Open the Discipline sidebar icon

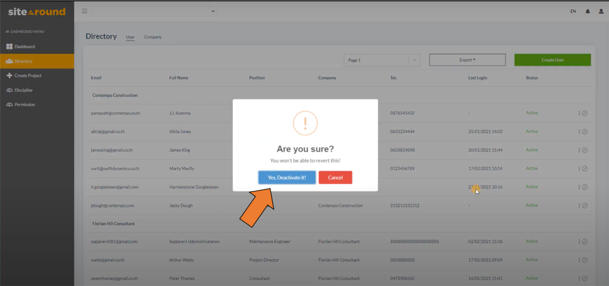[9, 90]
